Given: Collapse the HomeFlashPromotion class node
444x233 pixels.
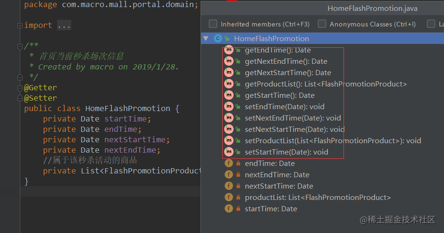Looking at the screenshot, I should pos(206,38).
